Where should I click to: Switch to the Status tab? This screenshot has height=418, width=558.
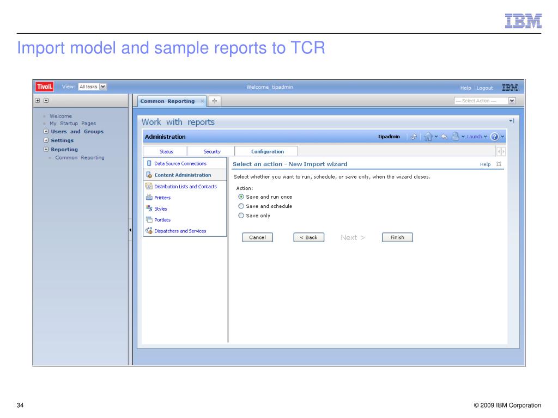click(166, 151)
